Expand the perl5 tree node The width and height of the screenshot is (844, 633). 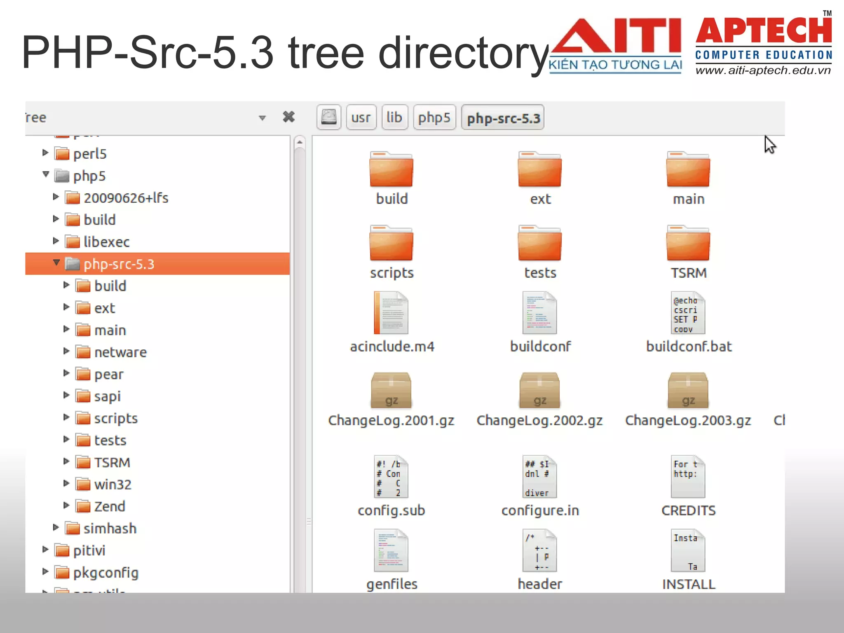(45, 153)
